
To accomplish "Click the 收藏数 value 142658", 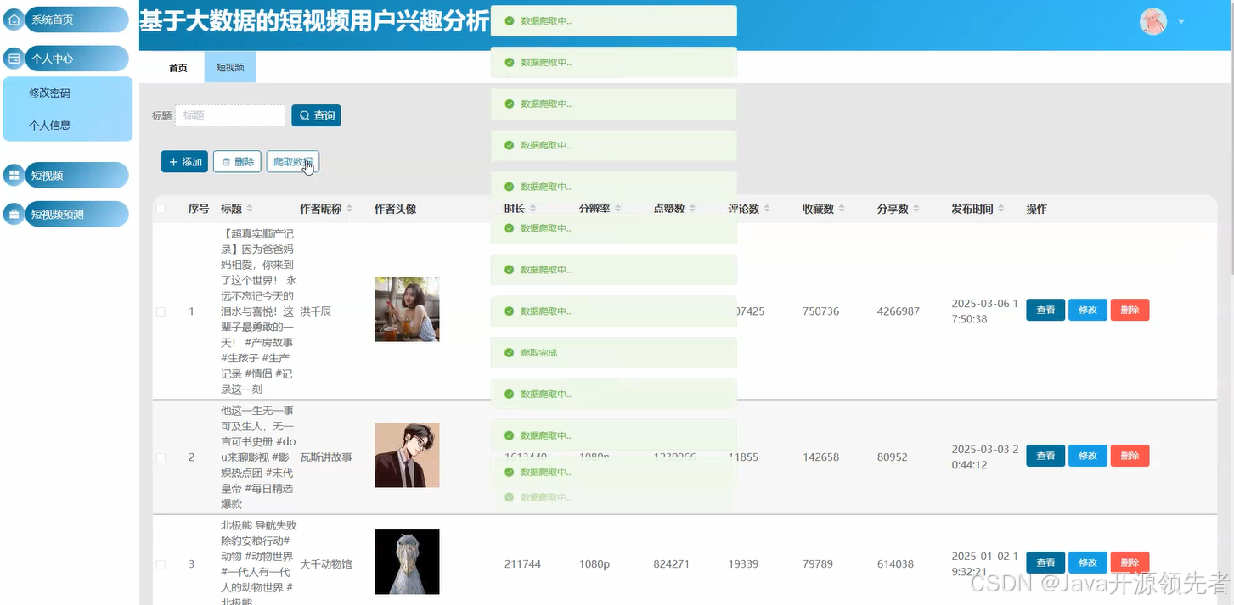I will point(820,457).
